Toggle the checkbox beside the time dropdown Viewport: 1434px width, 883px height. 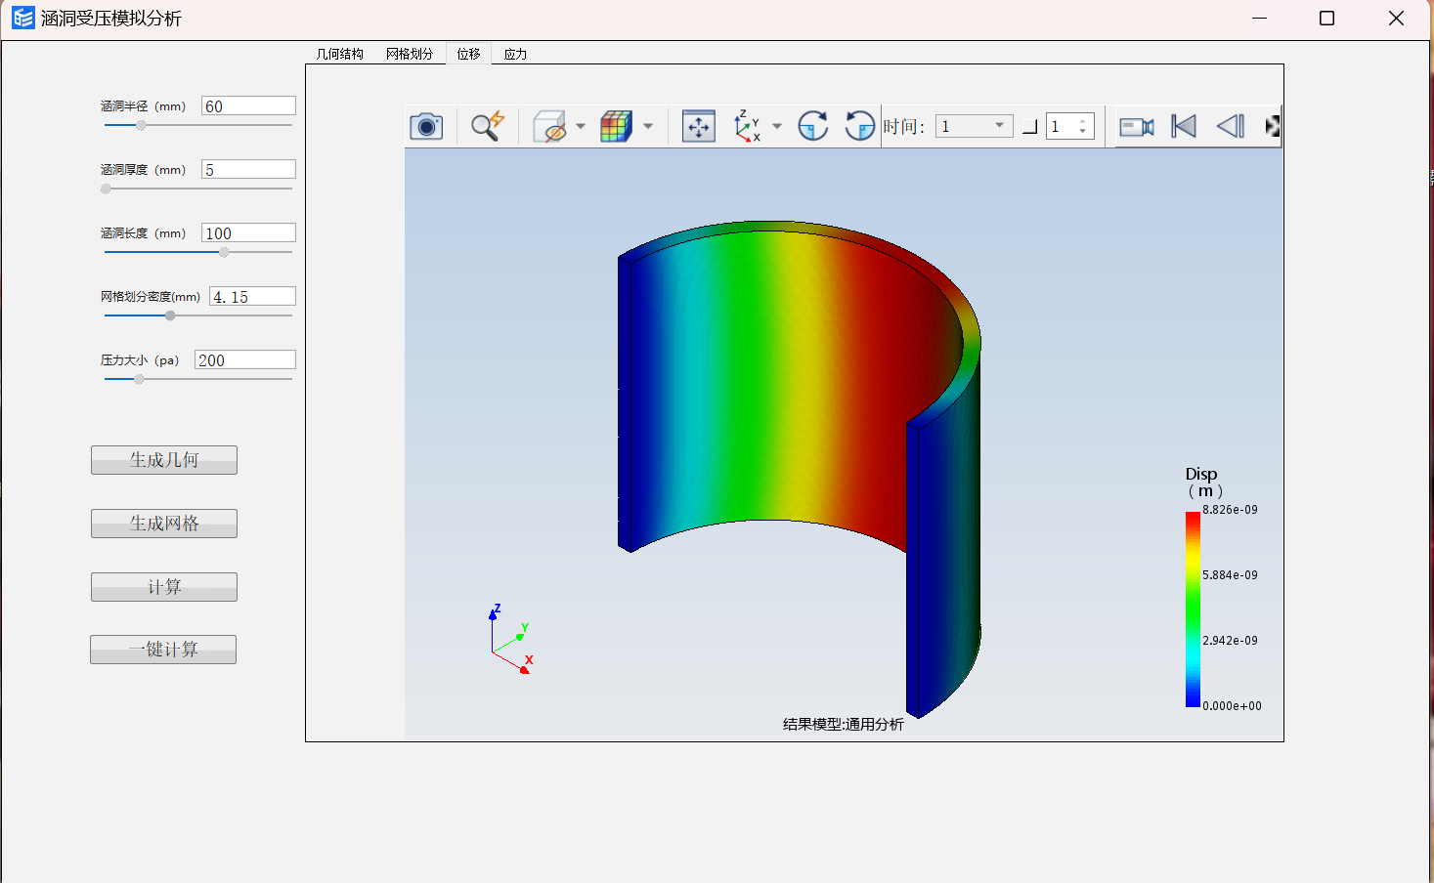coord(1029,126)
